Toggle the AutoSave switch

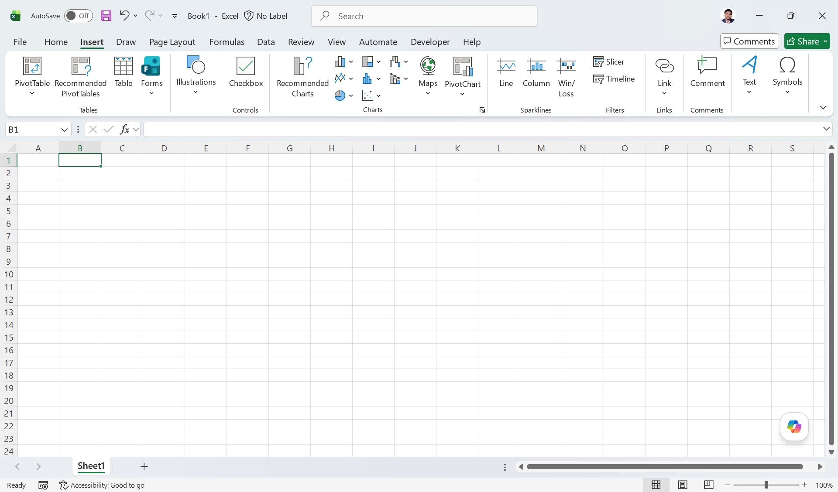point(79,16)
